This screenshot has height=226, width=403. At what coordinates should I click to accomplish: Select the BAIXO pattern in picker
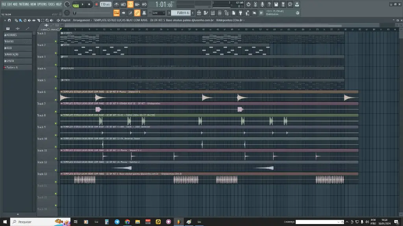[x=18, y=42]
